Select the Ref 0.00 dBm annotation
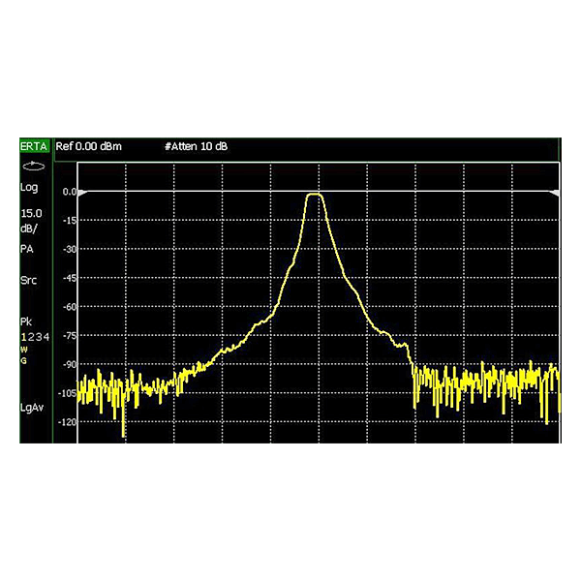 click(88, 146)
